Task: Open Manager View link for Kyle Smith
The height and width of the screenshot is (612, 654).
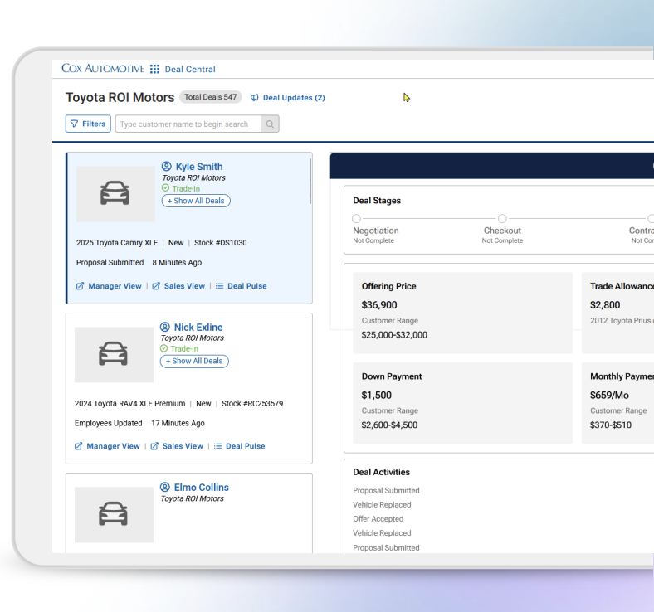Action: (x=115, y=286)
